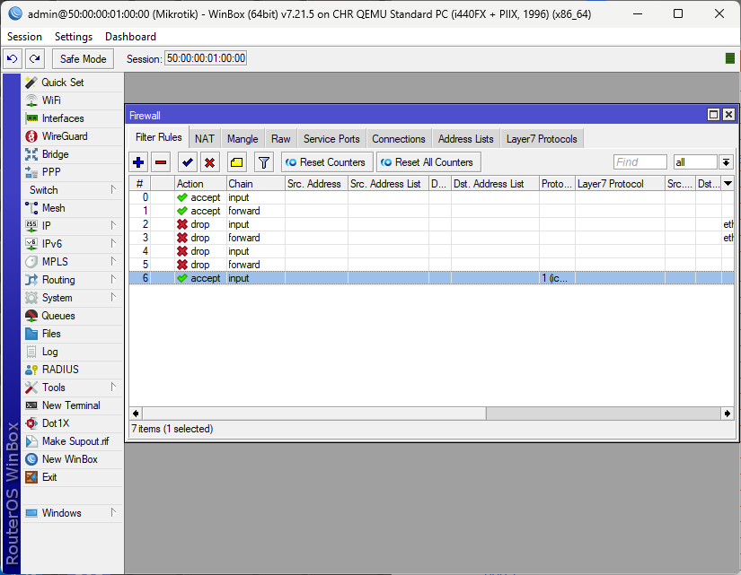Click the horizontal scrollbar left arrow
741x575 pixels.
(137, 414)
